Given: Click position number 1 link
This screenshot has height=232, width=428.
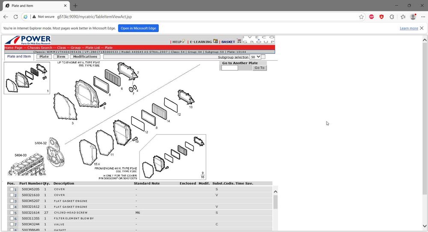Looking at the screenshot, I should click(x=15, y=189).
